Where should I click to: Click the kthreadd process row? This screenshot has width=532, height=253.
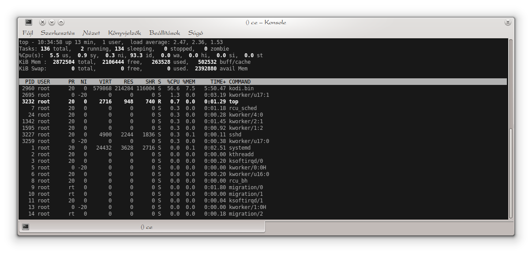click(262, 154)
